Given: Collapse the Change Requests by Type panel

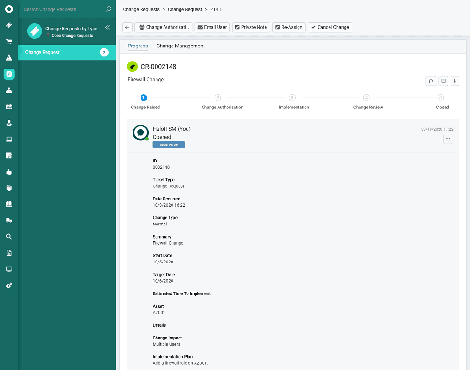Looking at the screenshot, I should pyautogui.click(x=108, y=27).
